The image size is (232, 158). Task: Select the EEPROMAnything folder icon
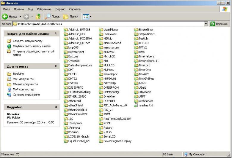66,92
